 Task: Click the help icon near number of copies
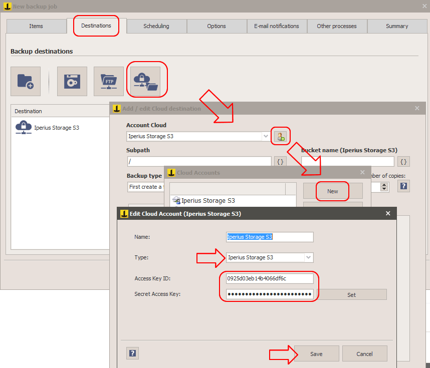tap(403, 186)
